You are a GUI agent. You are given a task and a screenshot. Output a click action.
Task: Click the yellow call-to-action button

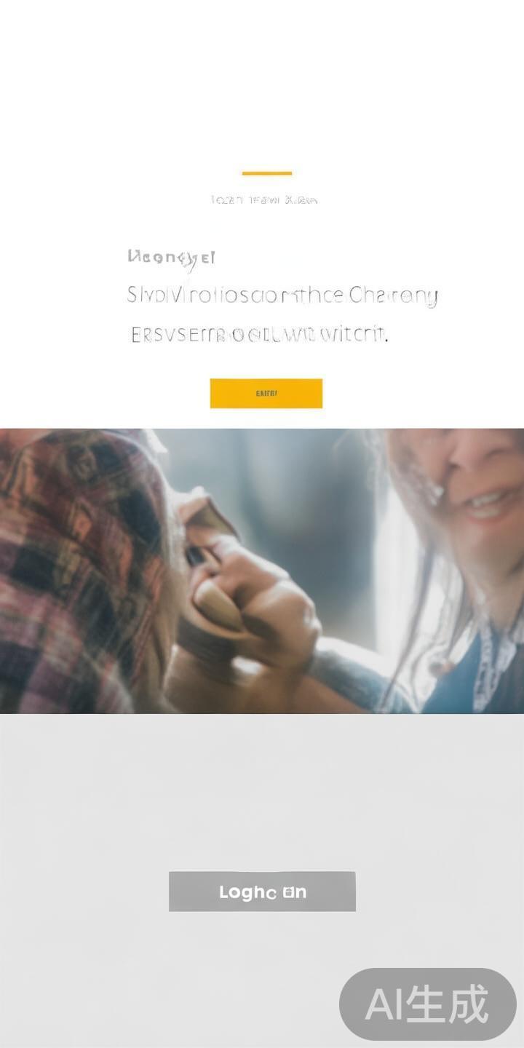pos(266,393)
